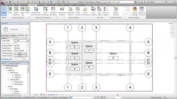The height and width of the screenshot is (99, 177).
Task: Collapse the Electrical tree node
Action: (4, 68)
